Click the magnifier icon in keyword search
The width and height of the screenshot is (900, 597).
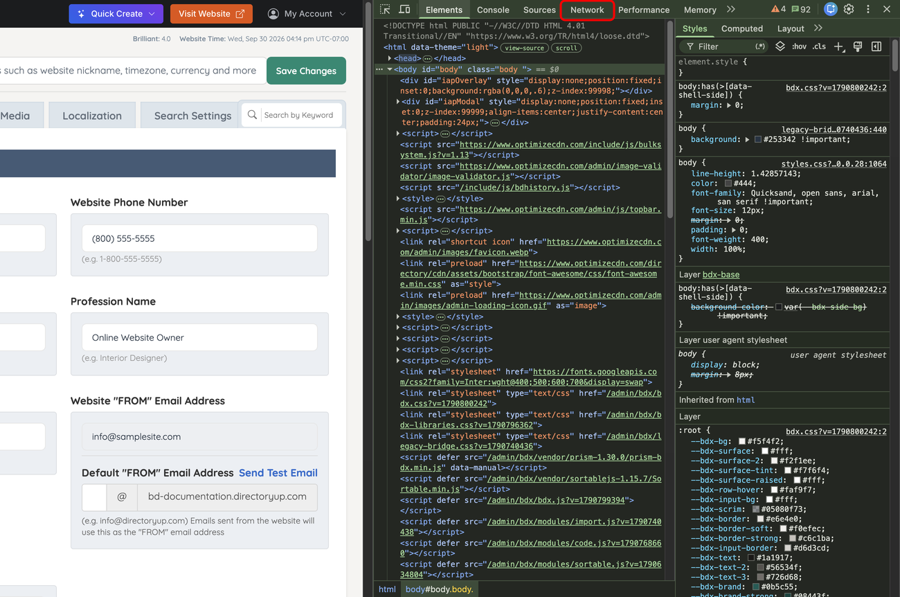[253, 115]
